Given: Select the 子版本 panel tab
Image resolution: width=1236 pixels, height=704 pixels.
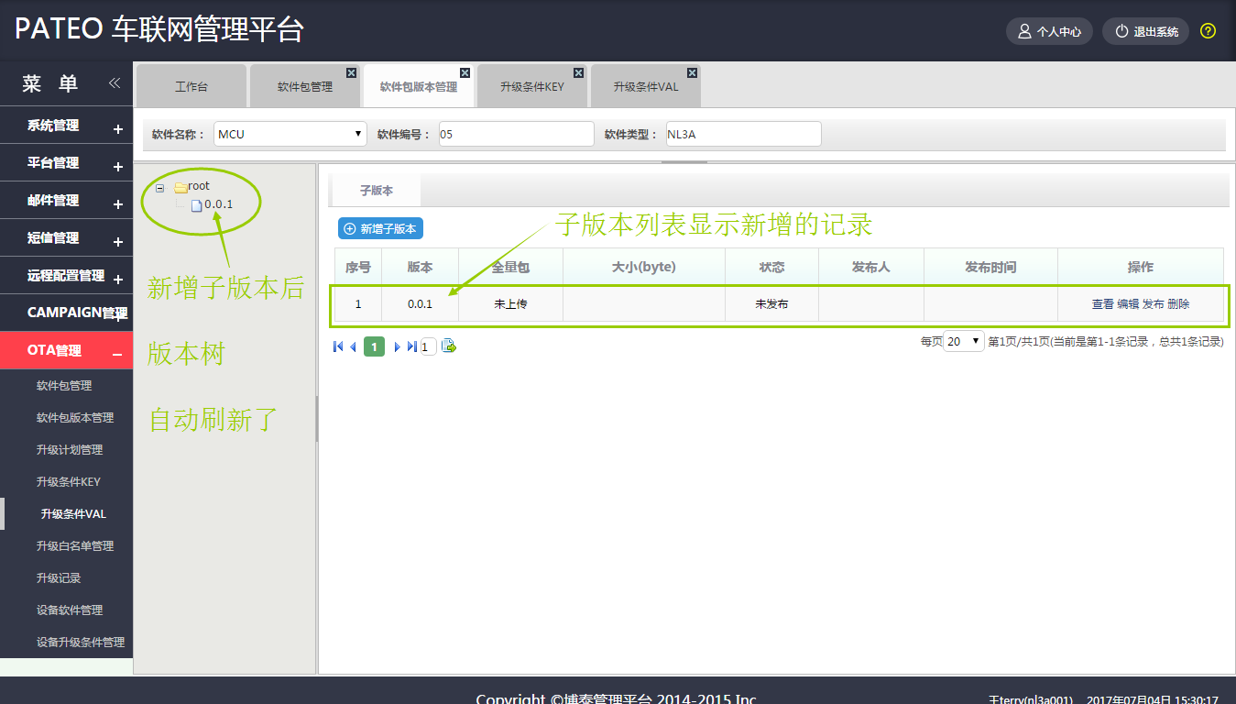Looking at the screenshot, I should pos(376,191).
